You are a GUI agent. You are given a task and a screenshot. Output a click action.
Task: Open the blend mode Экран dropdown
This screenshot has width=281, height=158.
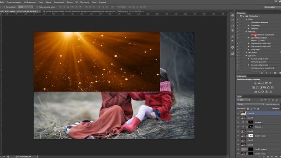click(250, 104)
